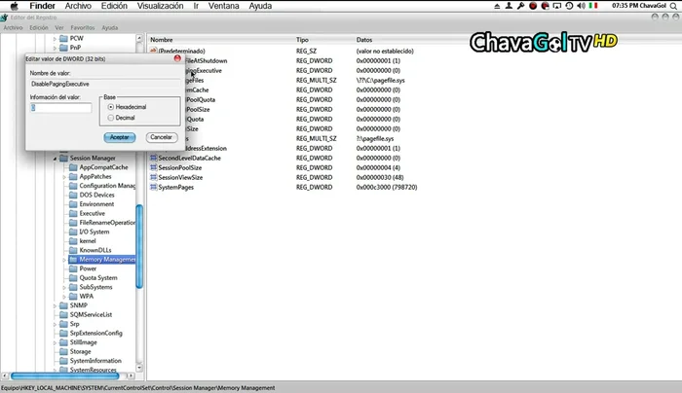Viewport: 682px width, 393px height.
Task: Click the Power folder icon
Action: [73, 268]
